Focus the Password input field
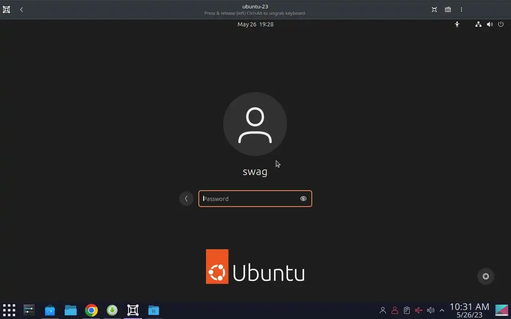 [x=255, y=199]
